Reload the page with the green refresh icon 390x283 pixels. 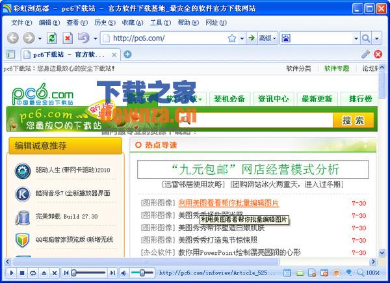click(52, 38)
